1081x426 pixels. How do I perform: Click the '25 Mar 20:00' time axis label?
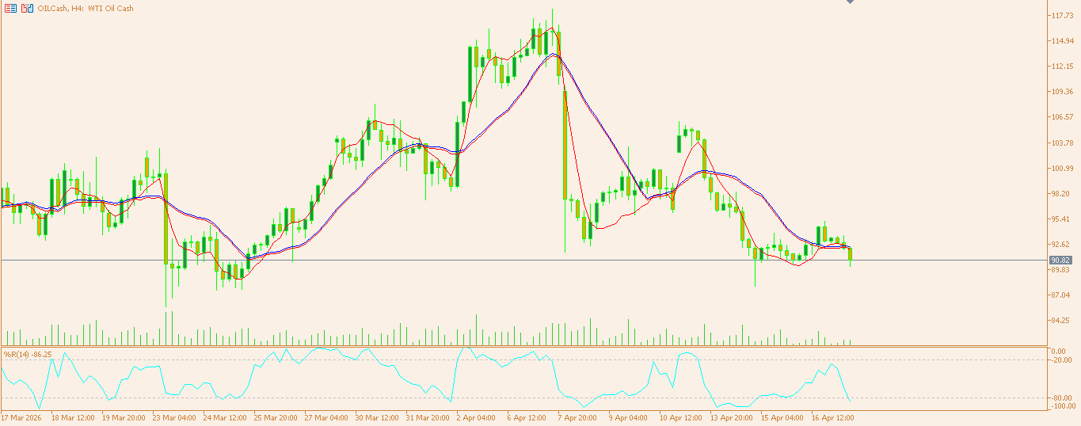pyautogui.click(x=276, y=417)
